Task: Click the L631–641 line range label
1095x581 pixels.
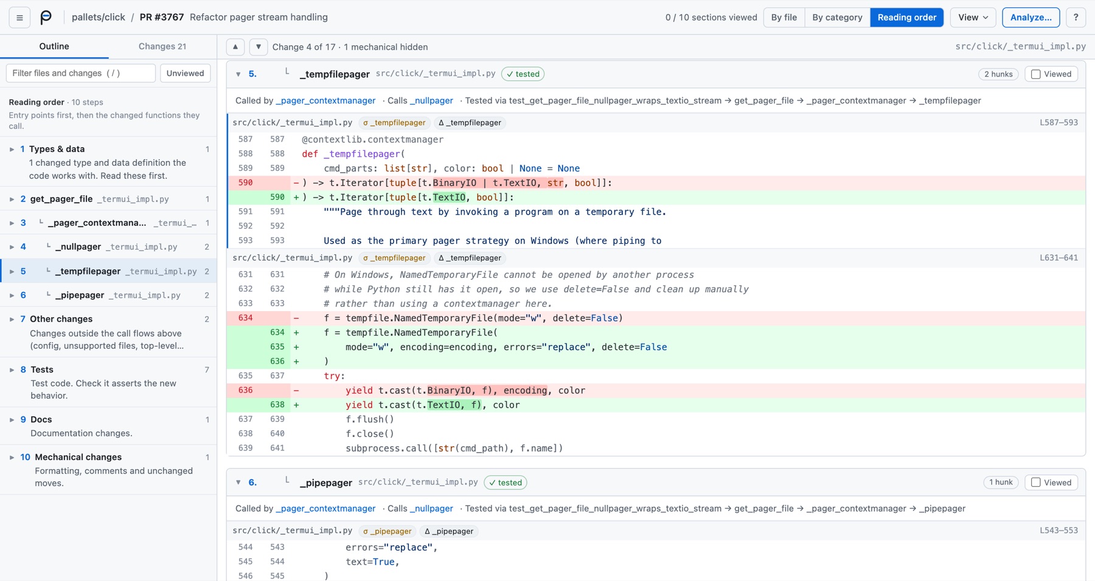Action: click(x=1058, y=258)
